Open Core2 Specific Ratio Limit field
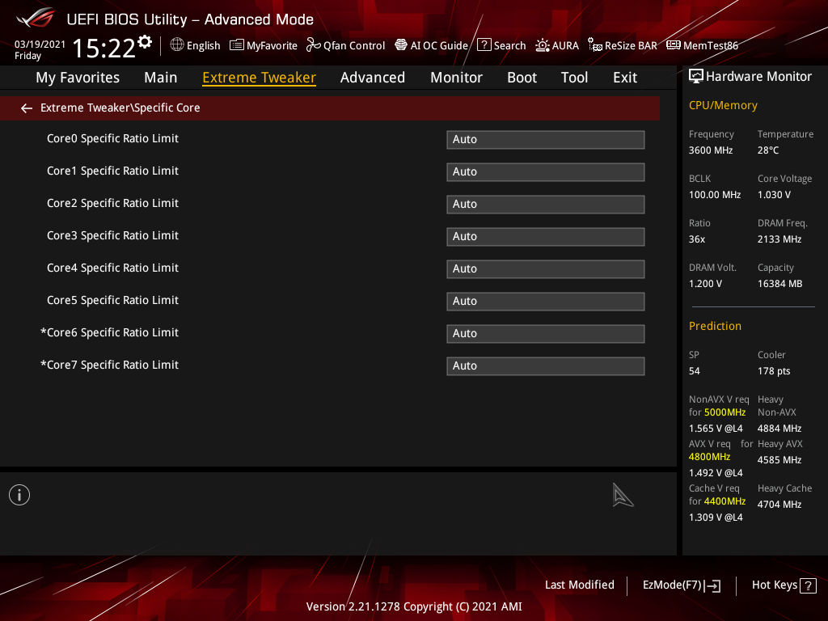This screenshot has width=828, height=621. point(546,205)
